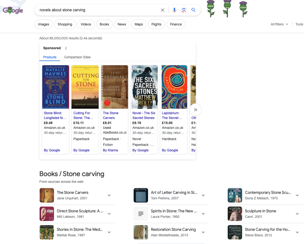
Task: Open Cutting For Stone product link
Action: click(82, 115)
